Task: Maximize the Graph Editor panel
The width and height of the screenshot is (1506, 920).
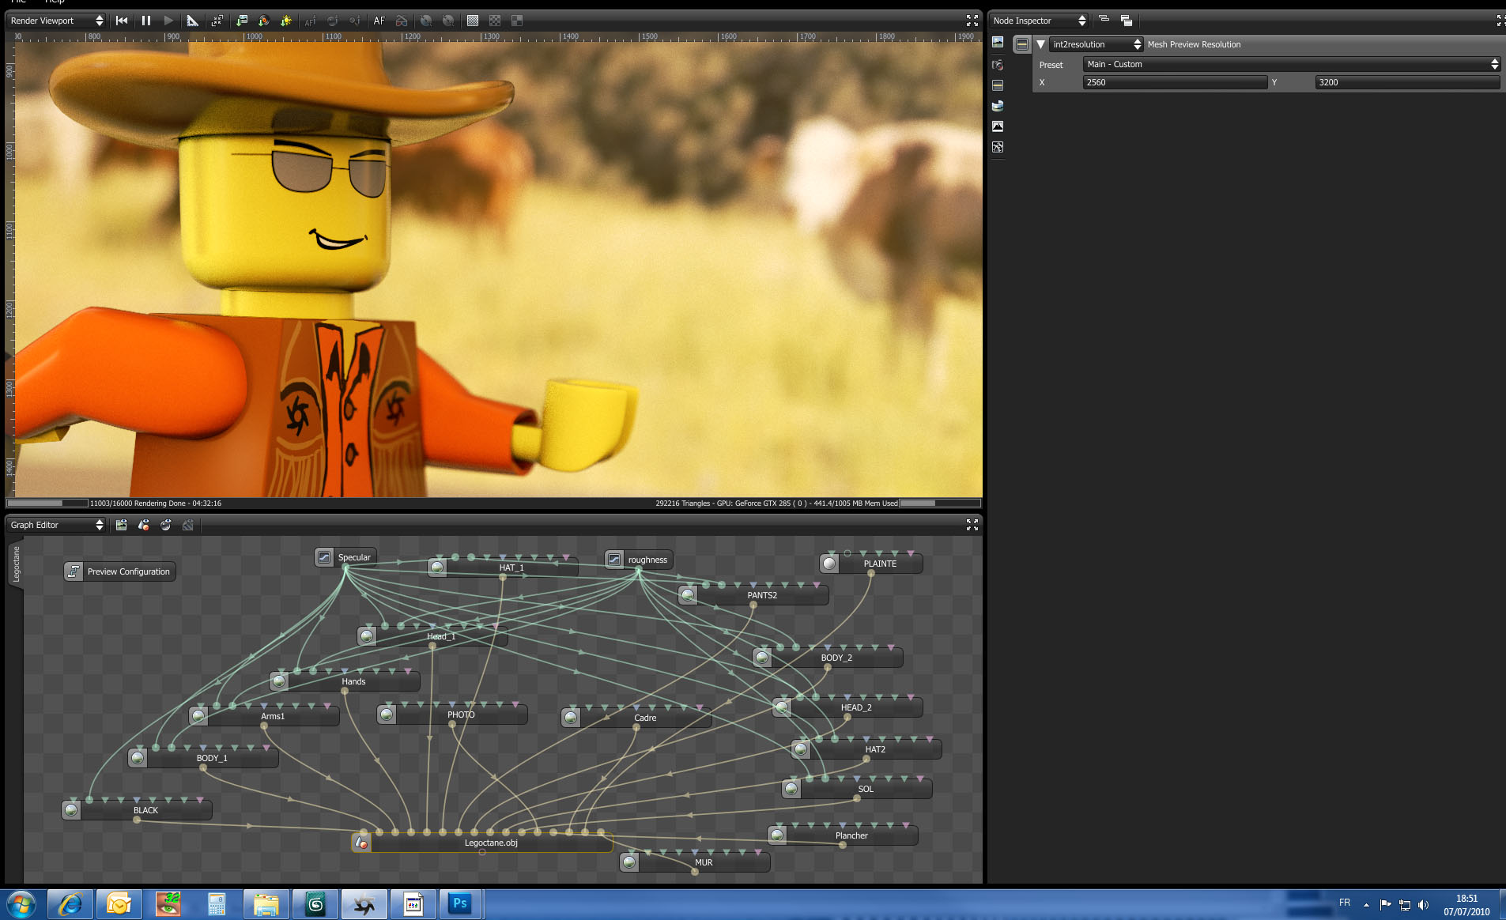Action: pyautogui.click(x=972, y=524)
